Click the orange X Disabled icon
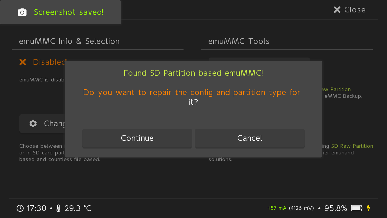Screen dimensions: 387x218 click(x=23, y=62)
